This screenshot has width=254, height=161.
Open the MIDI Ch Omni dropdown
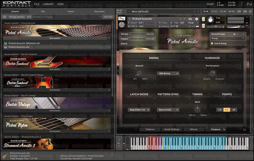(142, 26)
